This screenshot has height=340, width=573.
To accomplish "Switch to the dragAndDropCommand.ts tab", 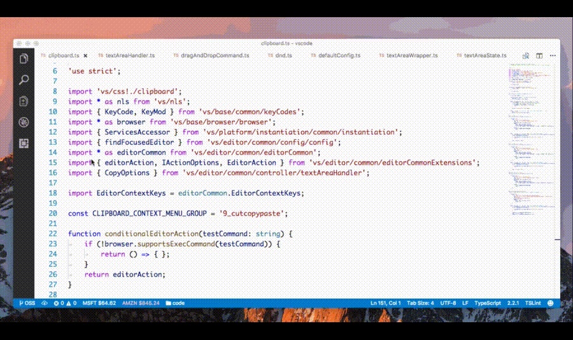I will pyautogui.click(x=211, y=55).
